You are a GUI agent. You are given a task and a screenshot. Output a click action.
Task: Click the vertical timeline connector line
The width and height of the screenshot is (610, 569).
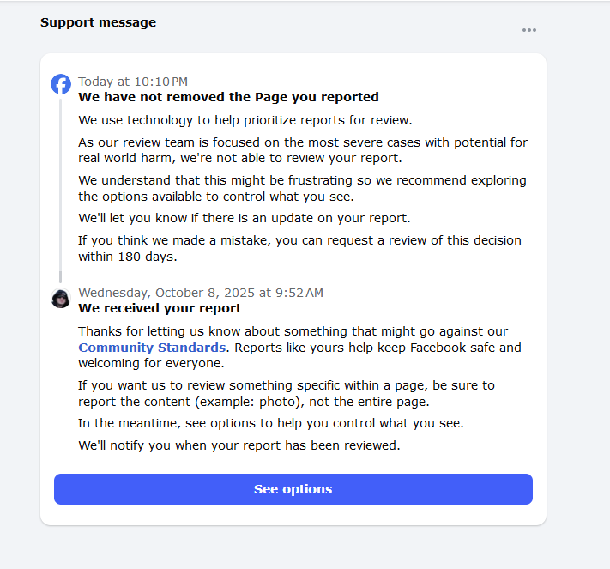(x=60, y=189)
